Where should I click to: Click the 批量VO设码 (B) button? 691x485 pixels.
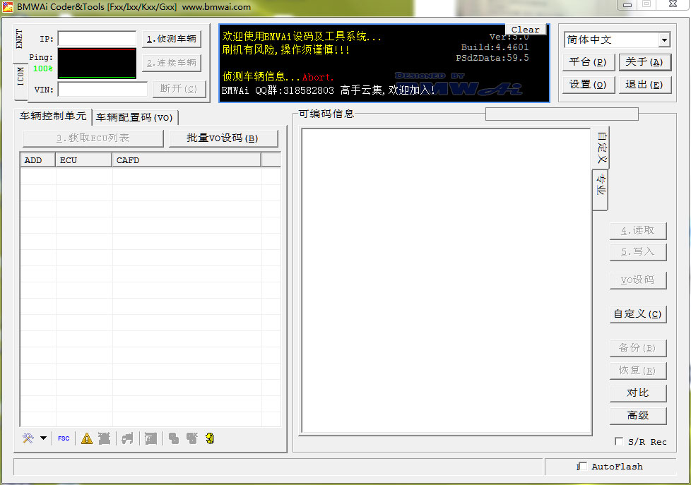(x=223, y=138)
